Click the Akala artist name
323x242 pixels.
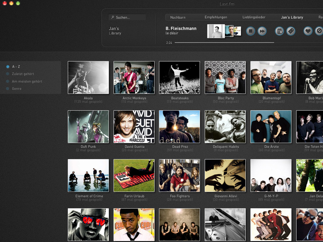(88, 98)
